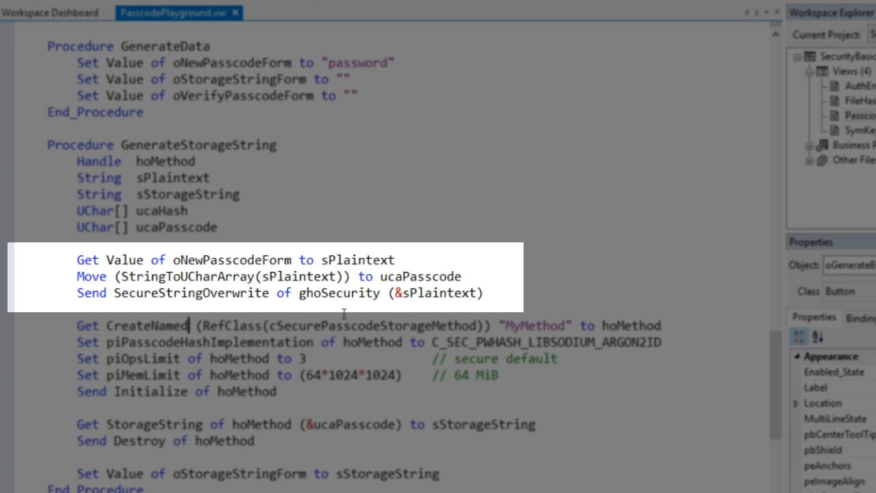
Task: Click the Business Processes icon
Action: (x=823, y=145)
